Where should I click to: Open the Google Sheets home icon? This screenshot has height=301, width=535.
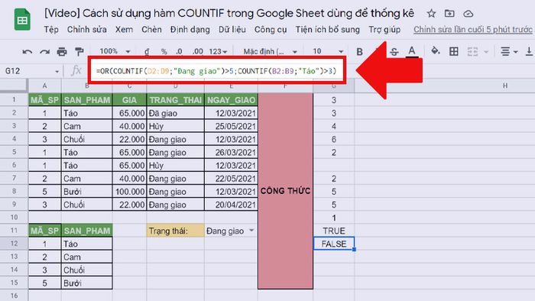(x=22, y=19)
